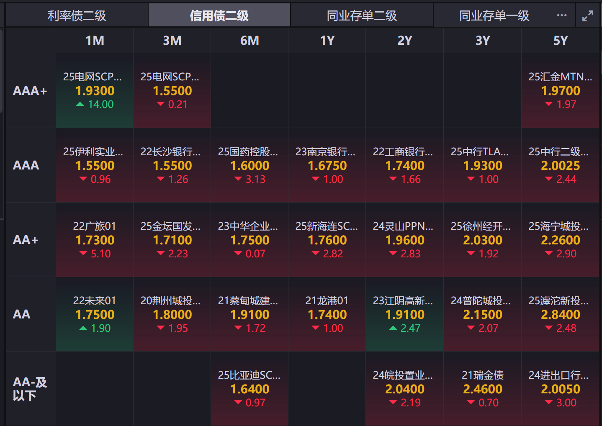Viewport: 602px width, 426px height.
Task: Open the 22长沙银行 bond quote
Action: click(x=172, y=165)
